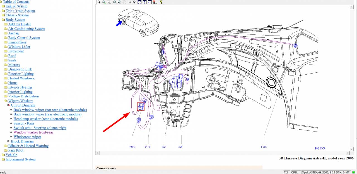Open the Windscreen wiper diagram
Viewport: 357px width, 174px height.
[27, 137]
